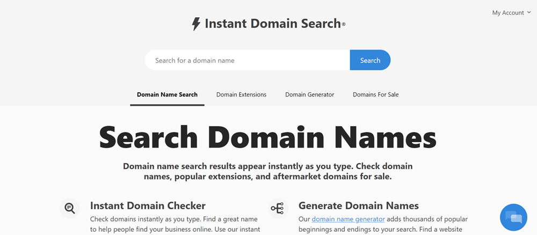The height and width of the screenshot is (235, 537).
Task: Click the Search Domain Names heading
Action: 268,137
